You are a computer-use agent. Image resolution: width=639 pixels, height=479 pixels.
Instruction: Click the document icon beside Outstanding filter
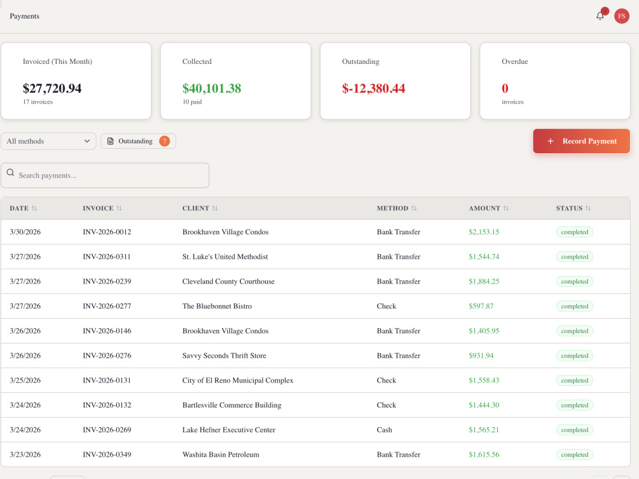[110, 141]
